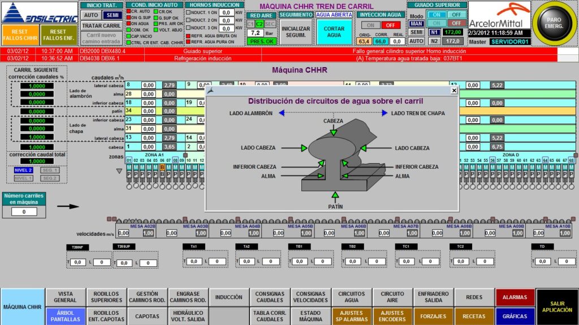Click the Reset Fallos CHHR button

19,35
